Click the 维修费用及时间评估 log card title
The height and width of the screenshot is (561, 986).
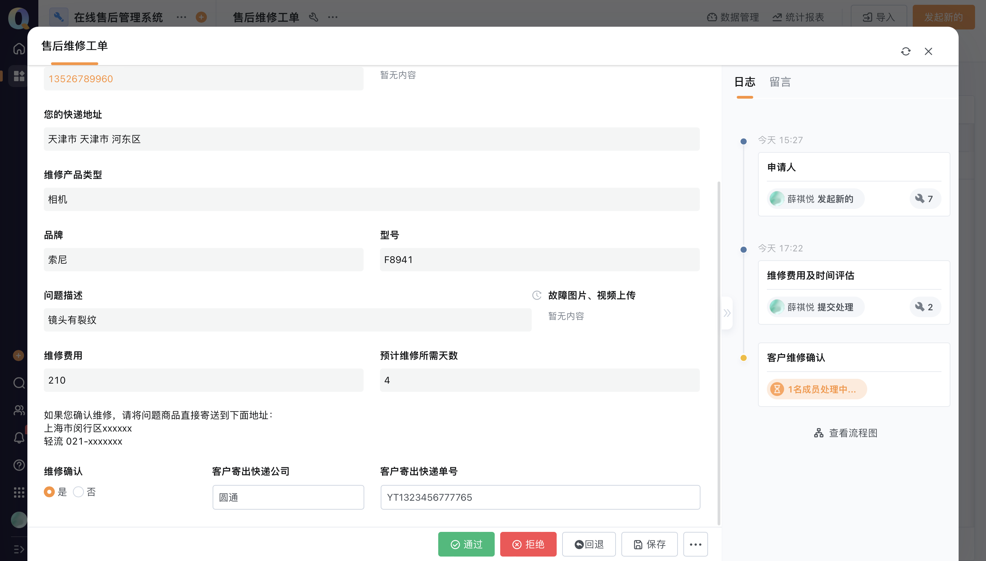810,275
